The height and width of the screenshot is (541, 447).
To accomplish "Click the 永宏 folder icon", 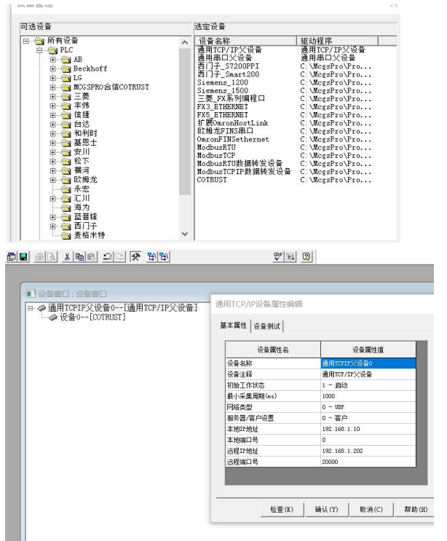I will pos(66,189).
